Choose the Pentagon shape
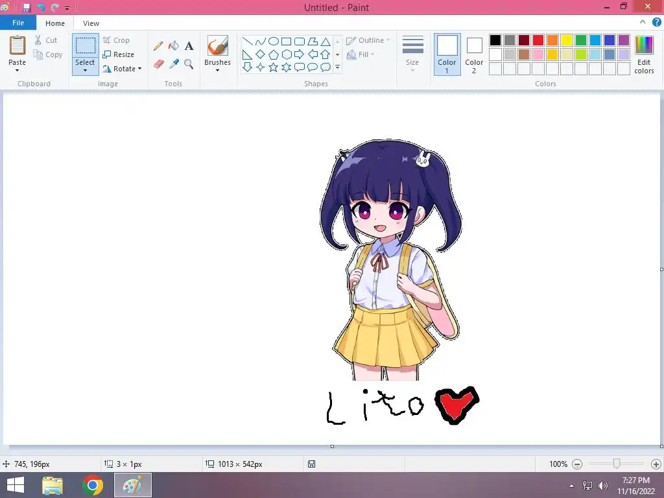The width and height of the screenshot is (664, 498). pos(274,54)
